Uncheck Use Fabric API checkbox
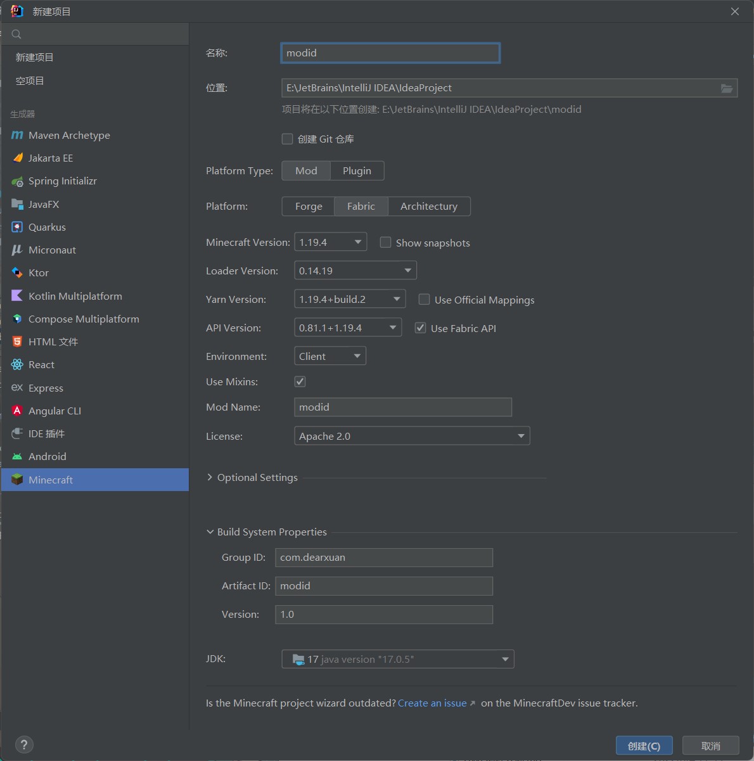 point(420,328)
